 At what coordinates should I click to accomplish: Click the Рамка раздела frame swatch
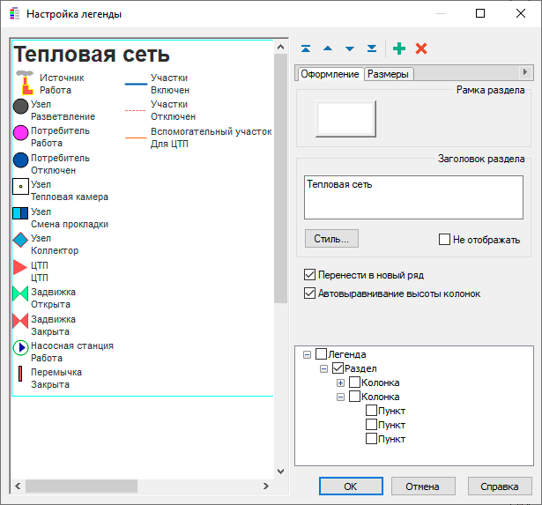click(345, 118)
